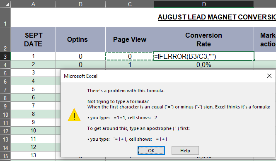Screen dimensions: 276x161
Task: Click the Conversion Rate header cell
Action: (204, 40)
